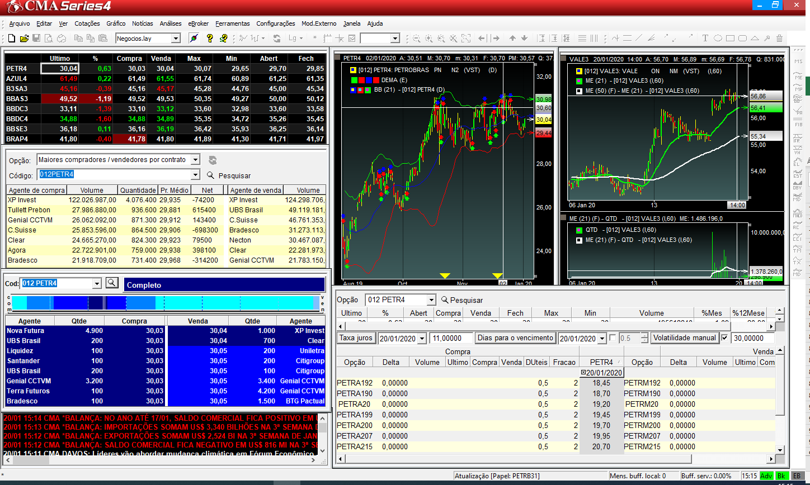Toggle checkbox next to Volatilidade manual button
This screenshot has height=485, width=810.
(x=725, y=338)
